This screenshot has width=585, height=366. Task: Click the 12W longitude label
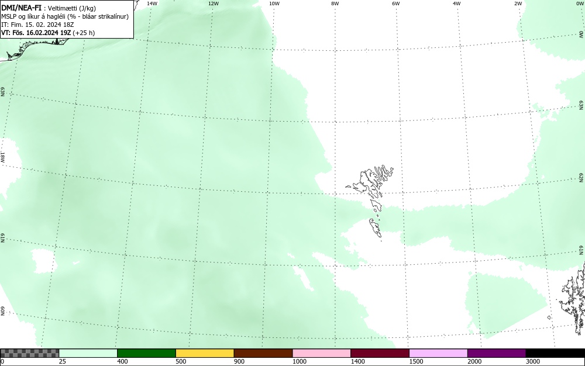click(213, 4)
